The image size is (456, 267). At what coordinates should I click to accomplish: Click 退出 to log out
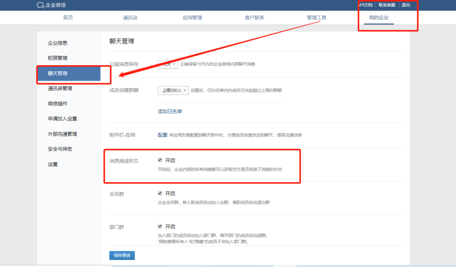coord(406,5)
